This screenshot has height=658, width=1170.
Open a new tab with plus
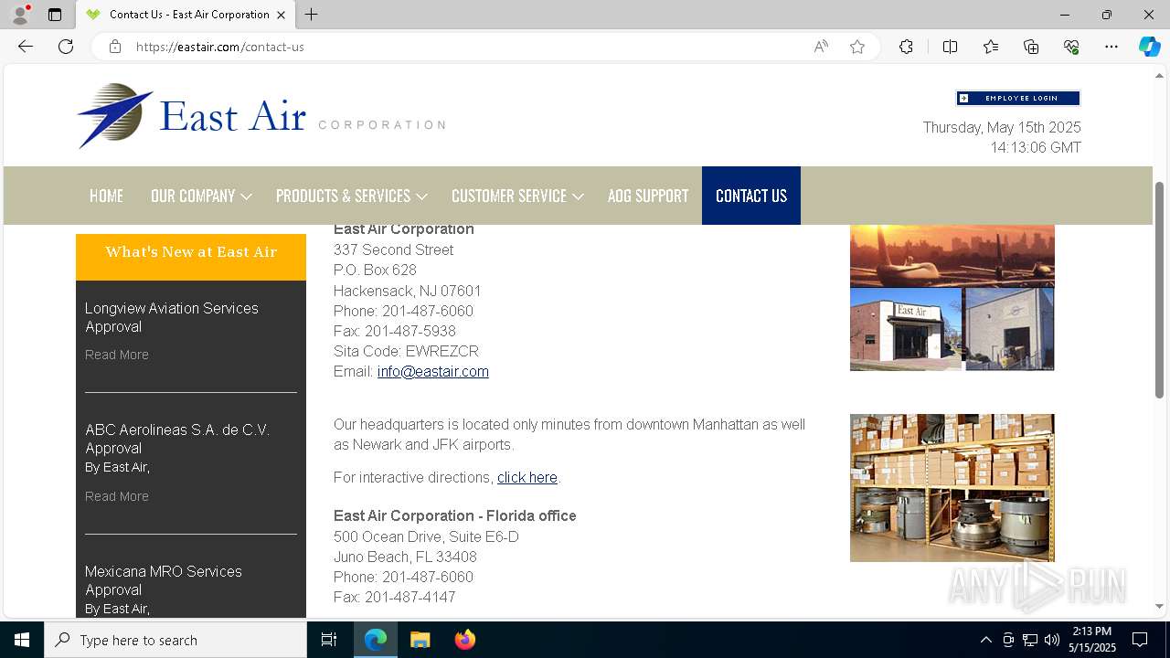pyautogui.click(x=312, y=15)
